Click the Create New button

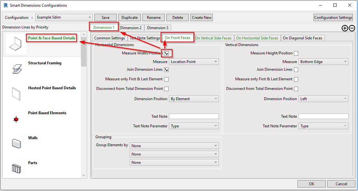pos(202,18)
